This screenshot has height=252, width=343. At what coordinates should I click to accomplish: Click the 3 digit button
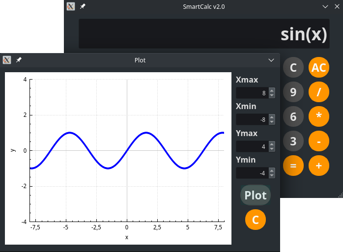coord(293,141)
